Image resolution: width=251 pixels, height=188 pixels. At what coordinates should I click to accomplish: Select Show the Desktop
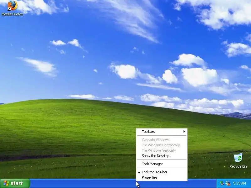pos(162,156)
